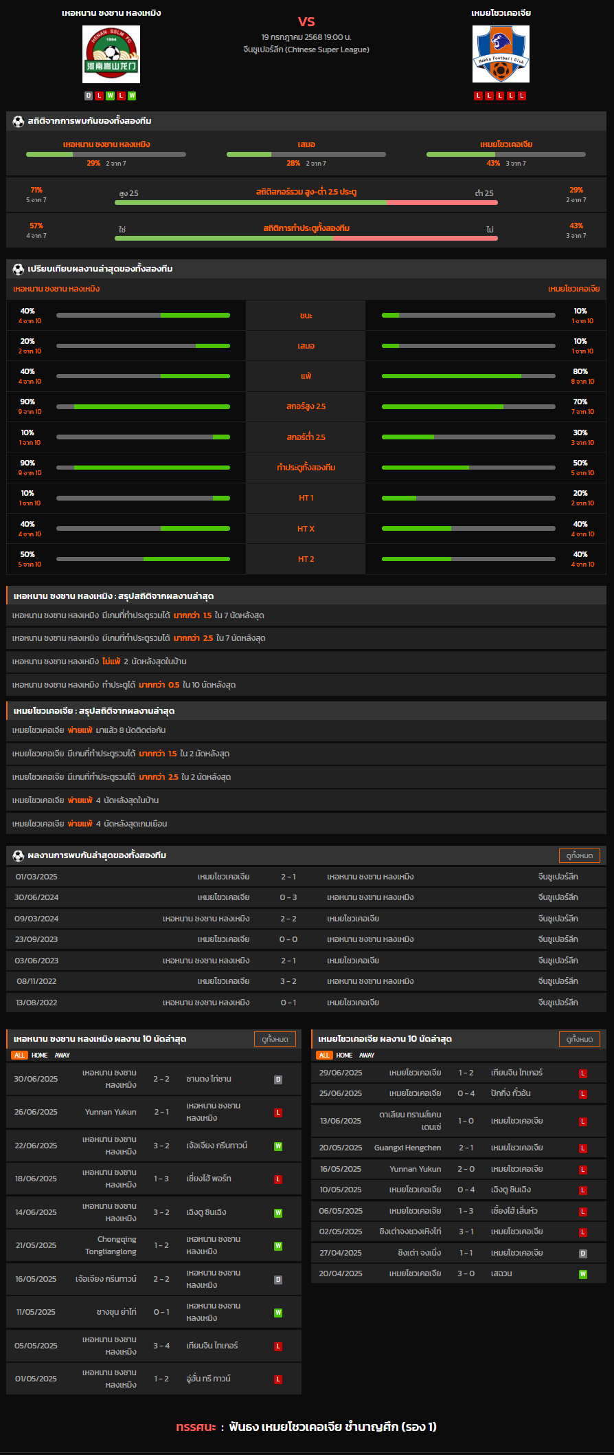This screenshot has width=614, height=1455.
Task: Click the จีนซูเปอร์ลีก (Chinese Super League) text
Action: [x=306, y=50]
